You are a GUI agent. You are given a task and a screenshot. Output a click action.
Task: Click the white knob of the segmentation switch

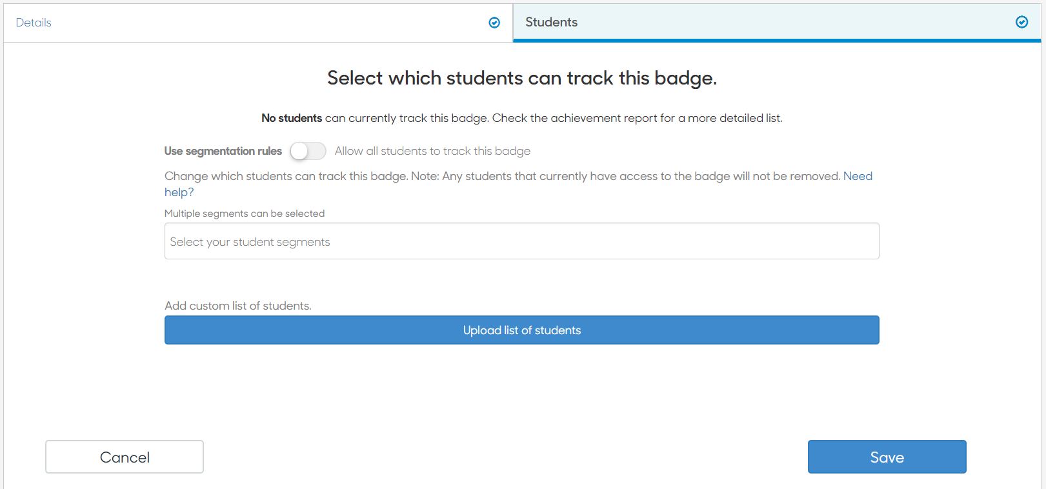pos(299,151)
